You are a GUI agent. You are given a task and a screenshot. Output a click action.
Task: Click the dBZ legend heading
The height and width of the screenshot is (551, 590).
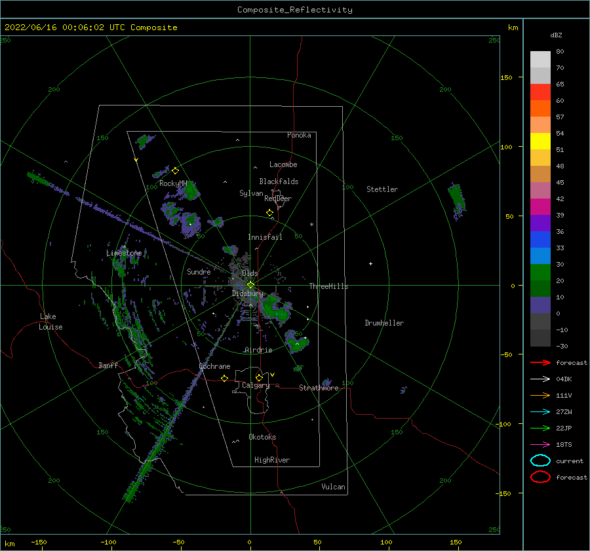point(556,35)
